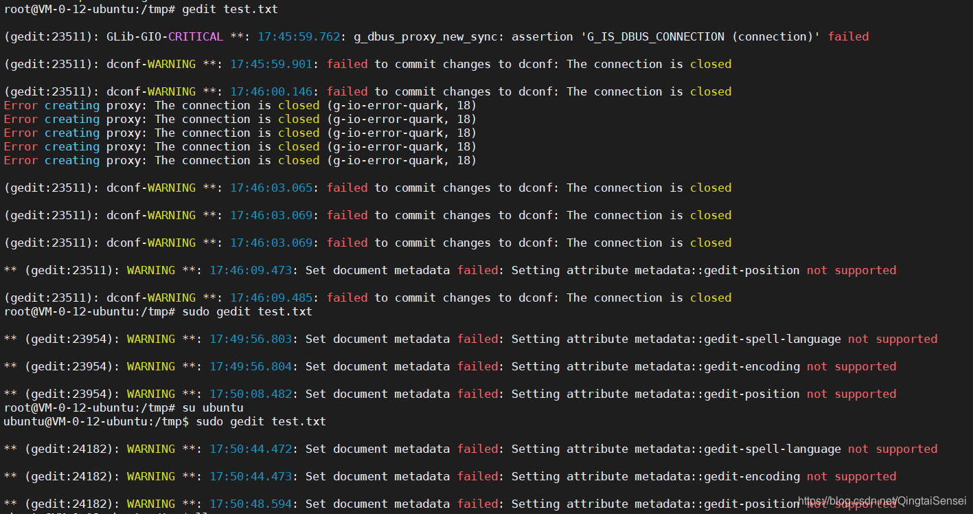Click the timestamp 17:49:56.804

[x=251, y=366]
